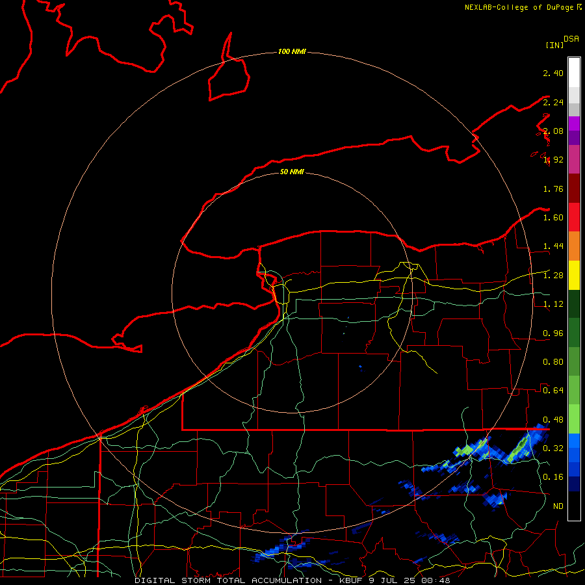585x585 pixels.
Task: Click the darkest green legend swatch near 1.12
Action: (x=574, y=304)
